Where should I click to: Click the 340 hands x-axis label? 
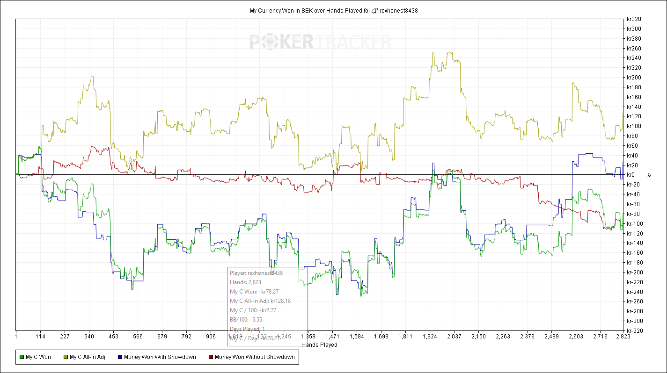click(90, 336)
